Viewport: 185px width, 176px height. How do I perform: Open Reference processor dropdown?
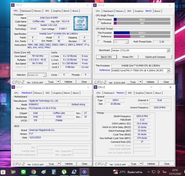pyautogui.click(x=168, y=70)
